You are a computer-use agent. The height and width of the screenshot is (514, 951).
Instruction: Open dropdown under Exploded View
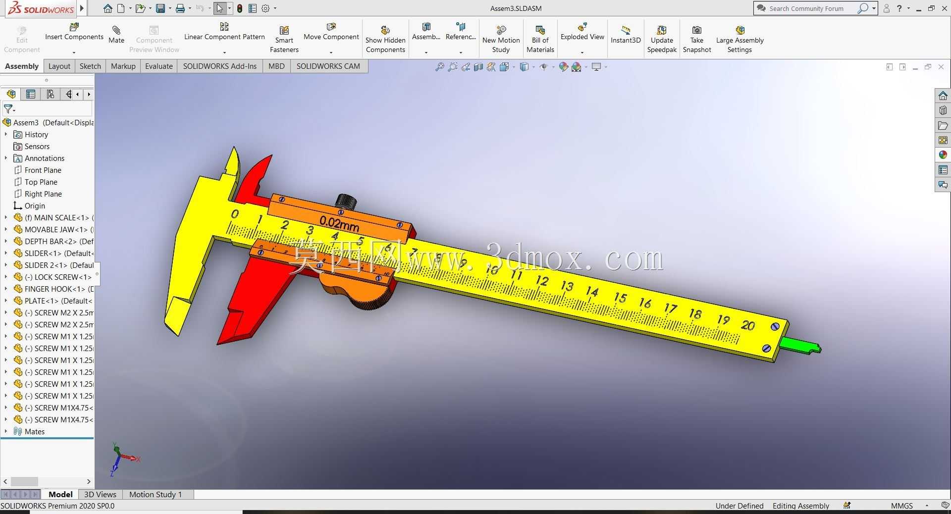[582, 52]
